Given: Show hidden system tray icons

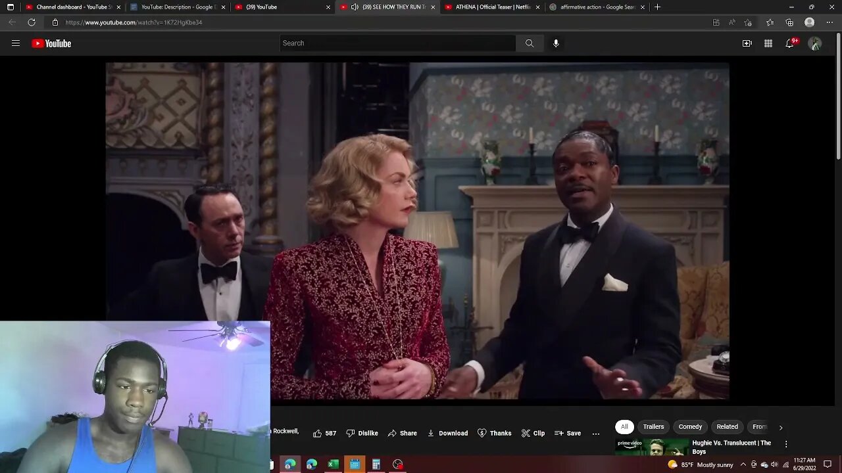Looking at the screenshot, I should [743, 464].
